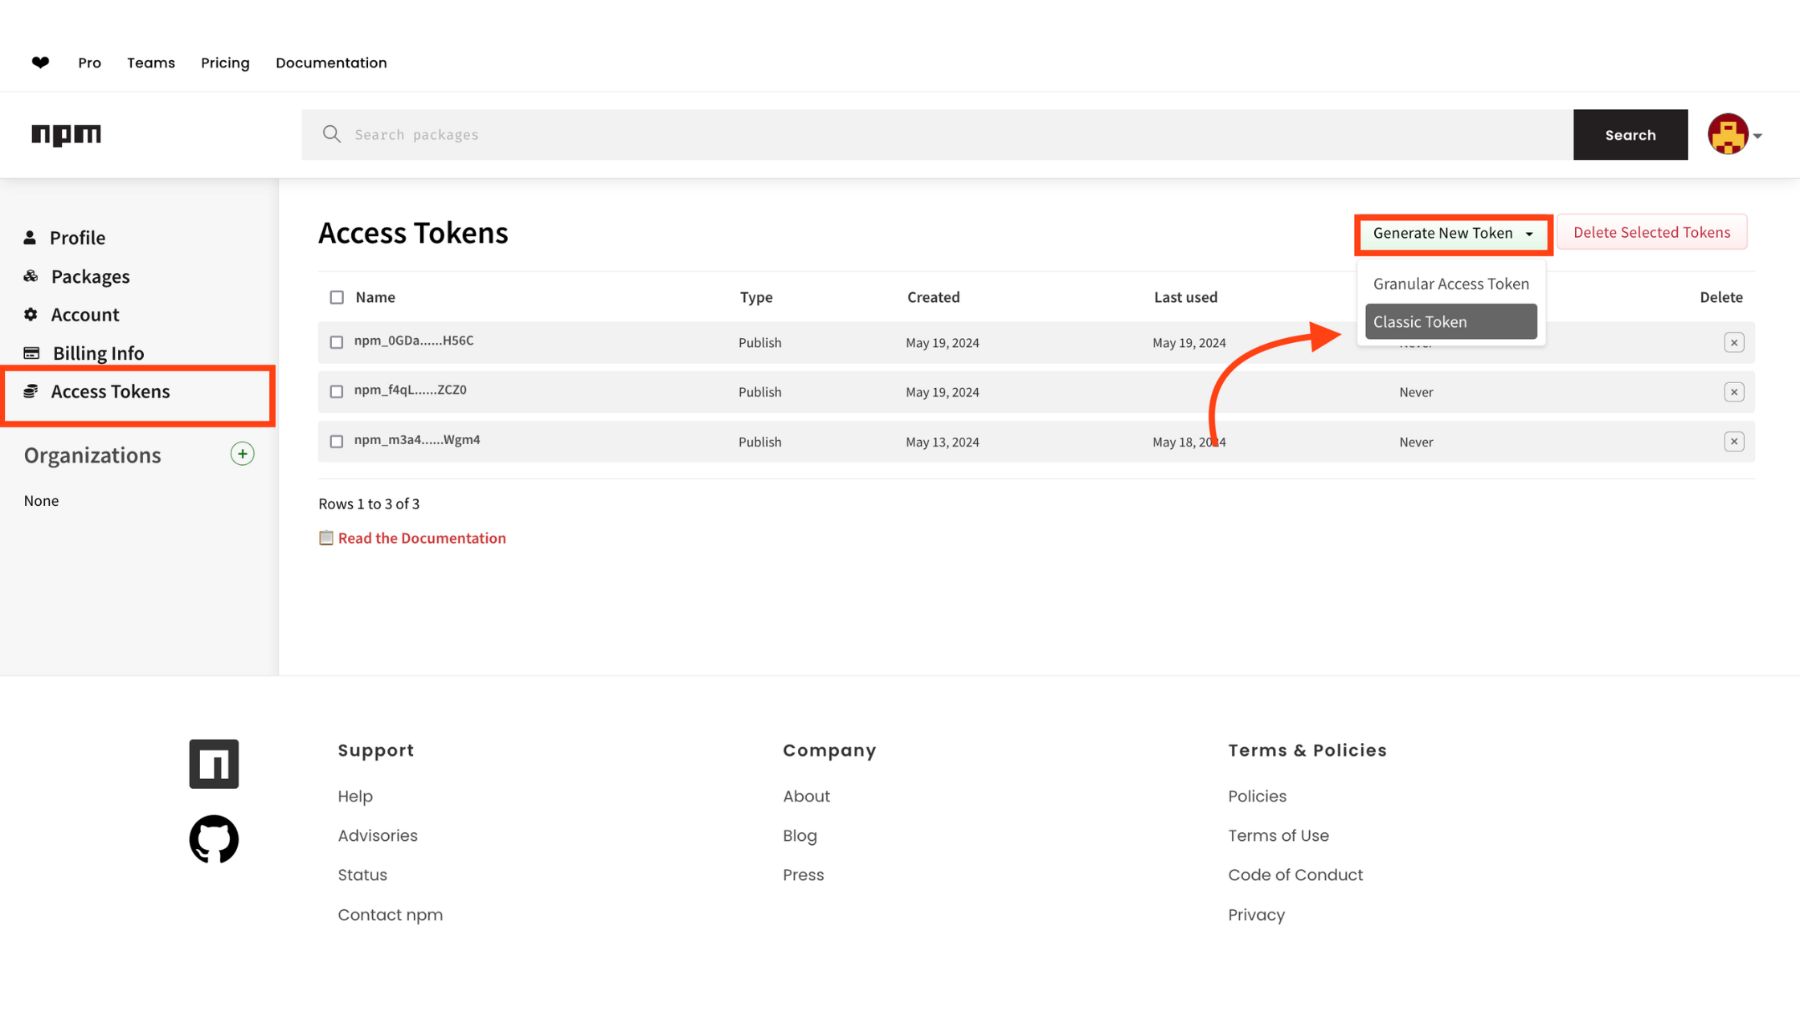Expand the account menu caret beside the avatar
Screen dimensions: 1800x1012
pyautogui.click(x=1757, y=136)
